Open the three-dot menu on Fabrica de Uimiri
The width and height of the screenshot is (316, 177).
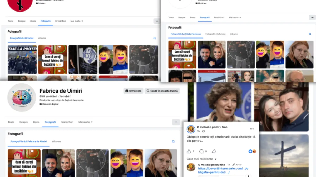click(x=176, y=122)
